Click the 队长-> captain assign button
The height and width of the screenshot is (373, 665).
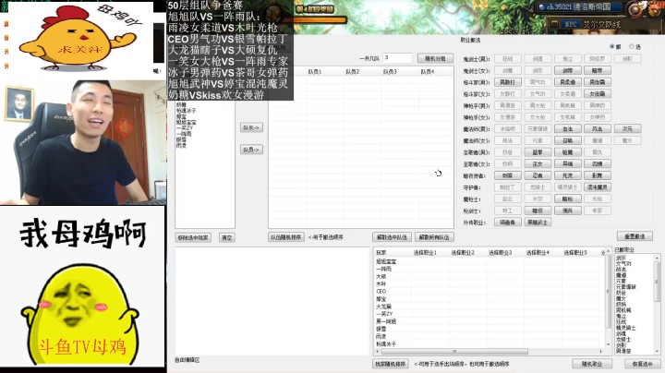[x=251, y=127]
